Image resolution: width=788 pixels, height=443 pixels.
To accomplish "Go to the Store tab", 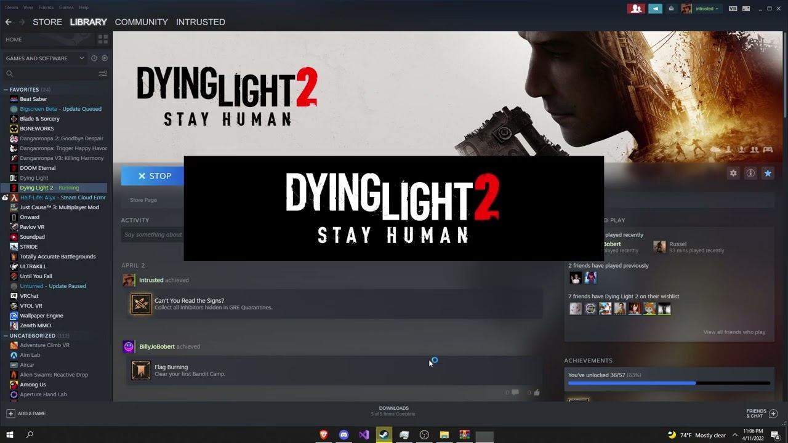I will click(x=47, y=22).
